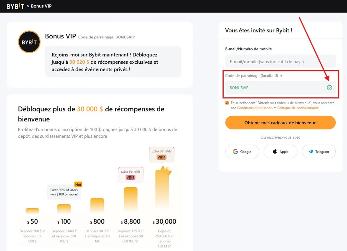Click the Ou inscrivez-vous avec label
Screen dimensions: 347x251
click(x=280, y=137)
